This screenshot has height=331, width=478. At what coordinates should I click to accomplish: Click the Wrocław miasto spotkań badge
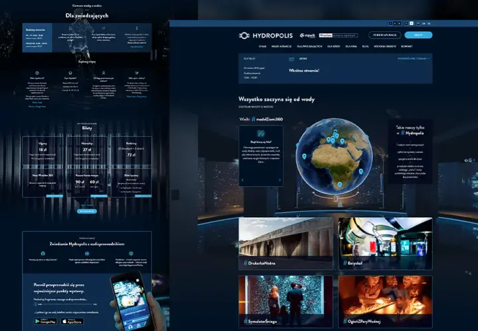[x=339, y=35]
